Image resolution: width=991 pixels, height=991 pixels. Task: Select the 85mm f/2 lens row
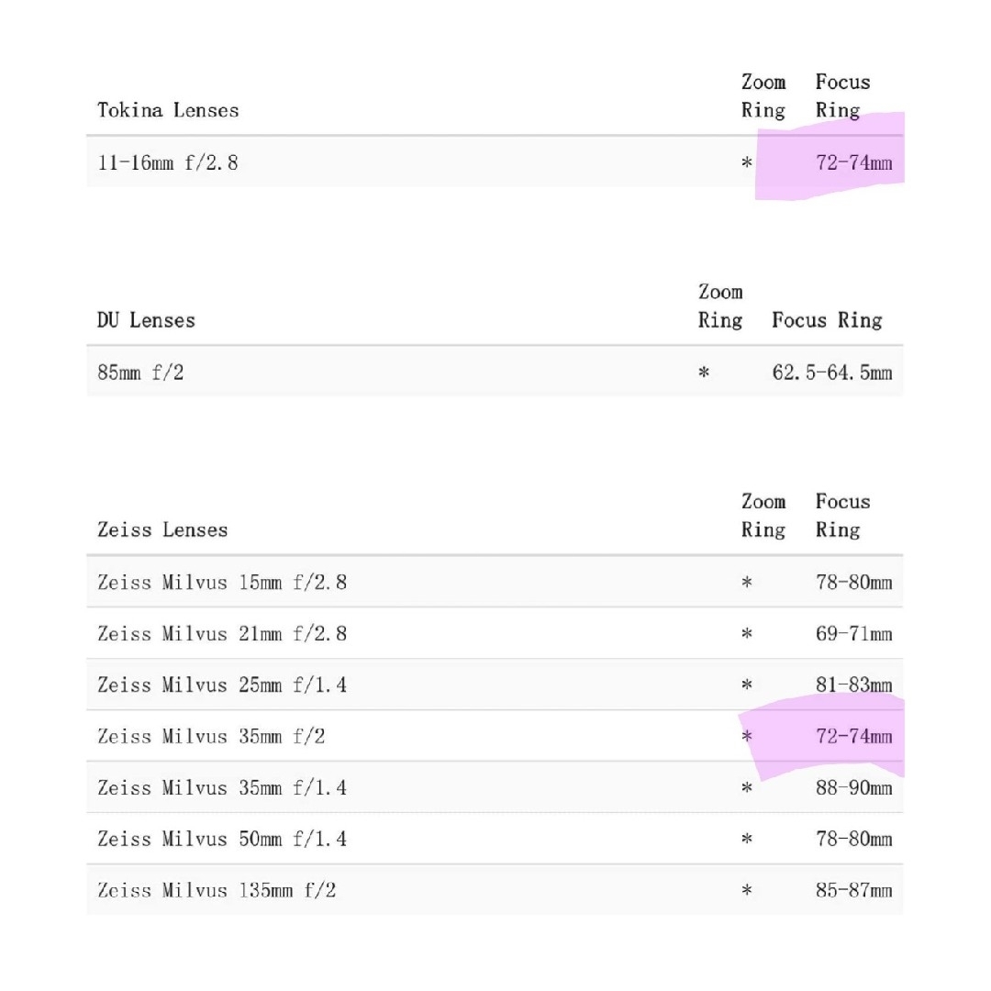pyautogui.click(x=495, y=373)
